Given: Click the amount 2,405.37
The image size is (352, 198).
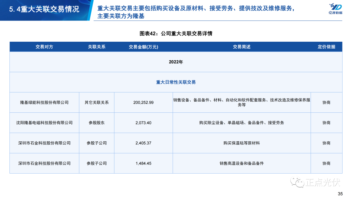Looking at the screenshot, I should pos(143,143).
